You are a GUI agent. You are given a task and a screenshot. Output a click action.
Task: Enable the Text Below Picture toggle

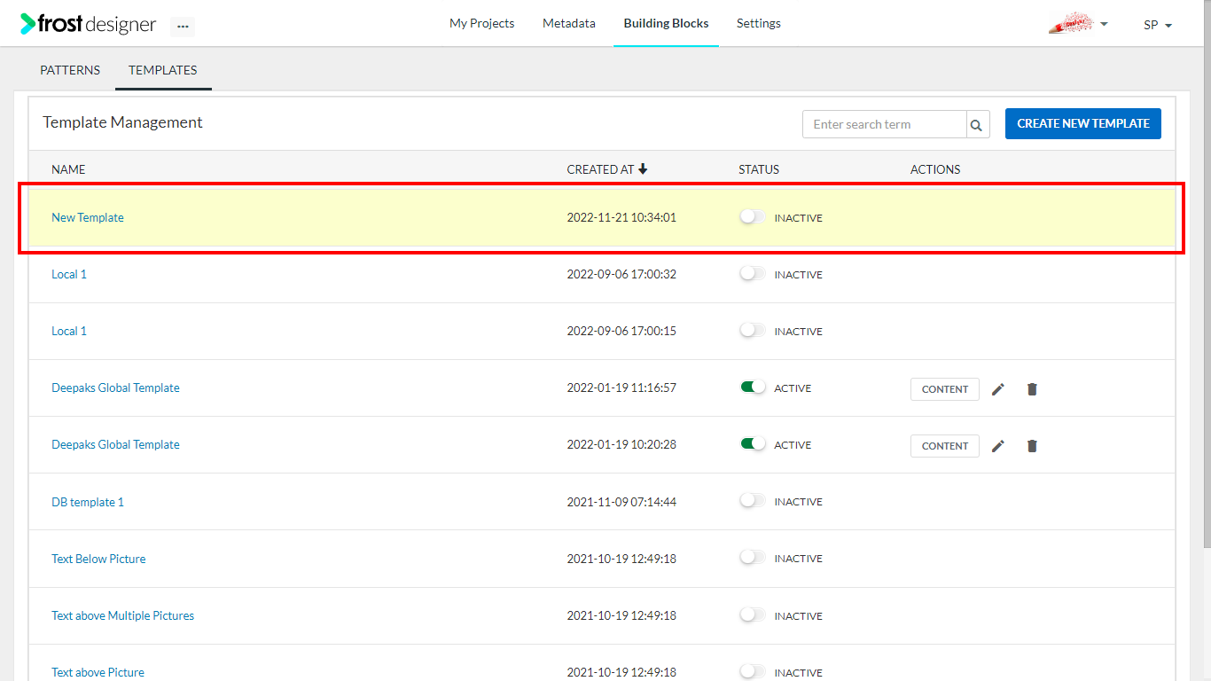click(x=753, y=557)
